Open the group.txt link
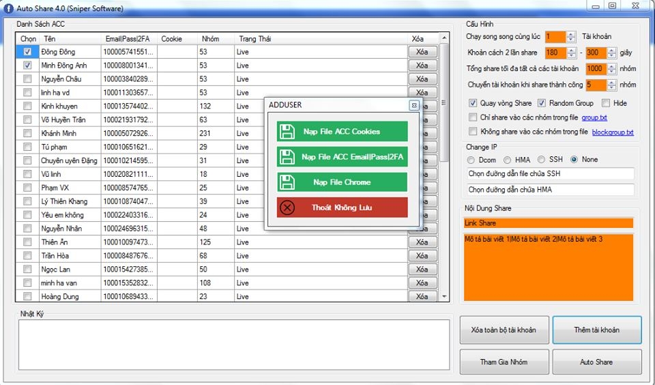 (594, 117)
